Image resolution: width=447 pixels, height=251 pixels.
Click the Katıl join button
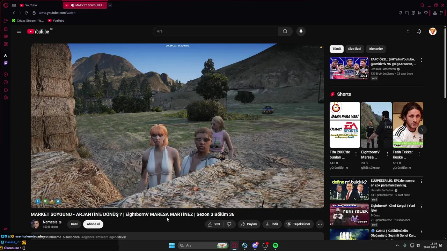point(74,224)
